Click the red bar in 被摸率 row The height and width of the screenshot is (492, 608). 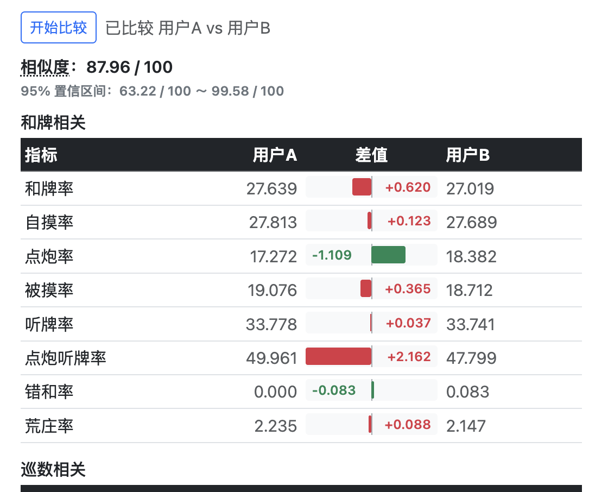366,289
